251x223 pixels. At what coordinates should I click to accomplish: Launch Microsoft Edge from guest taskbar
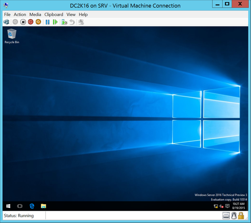[x=32, y=206]
